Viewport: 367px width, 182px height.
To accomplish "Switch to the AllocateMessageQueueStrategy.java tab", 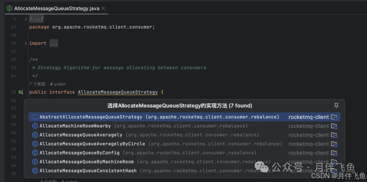I will pyautogui.click(x=57, y=8).
